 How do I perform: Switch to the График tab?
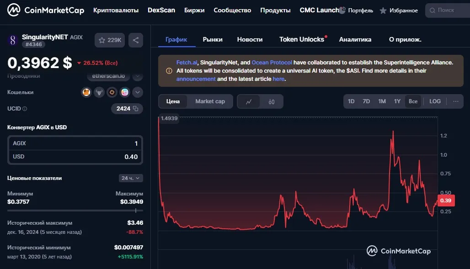(x=176, y=40)
